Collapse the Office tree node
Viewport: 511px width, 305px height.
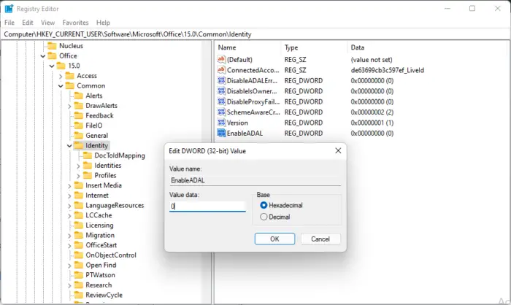(x=43, y=56)
